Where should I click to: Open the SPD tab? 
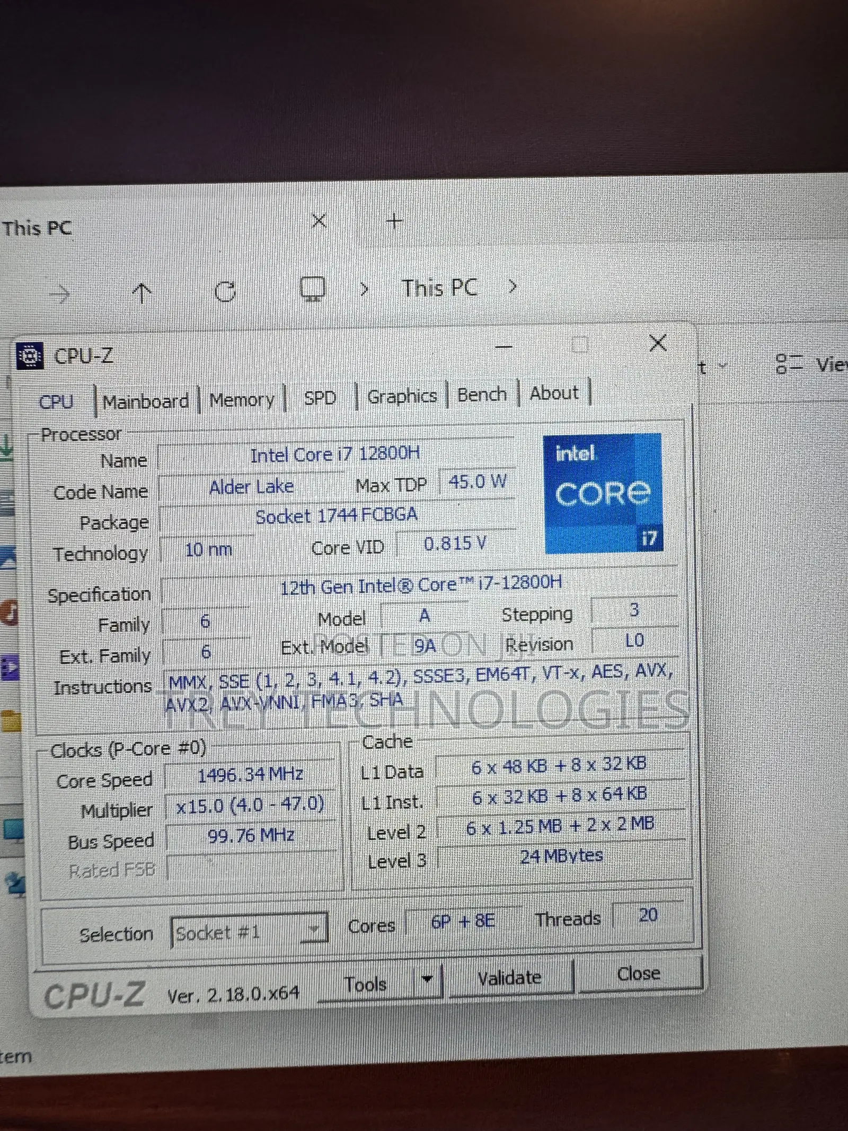[x=320, y=397]
